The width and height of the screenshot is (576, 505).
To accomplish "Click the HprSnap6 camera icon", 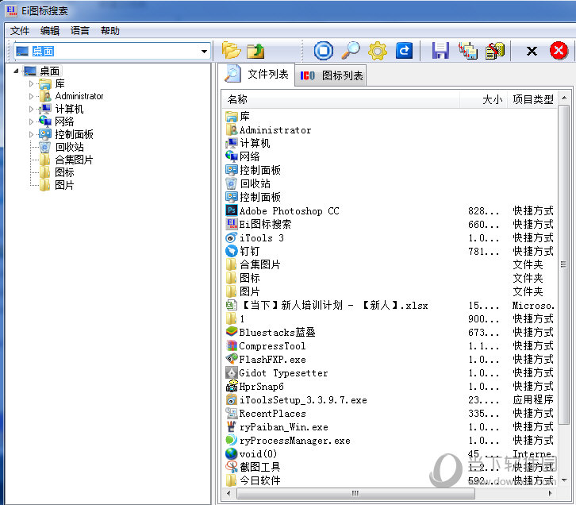I will [x=231, y=386].
